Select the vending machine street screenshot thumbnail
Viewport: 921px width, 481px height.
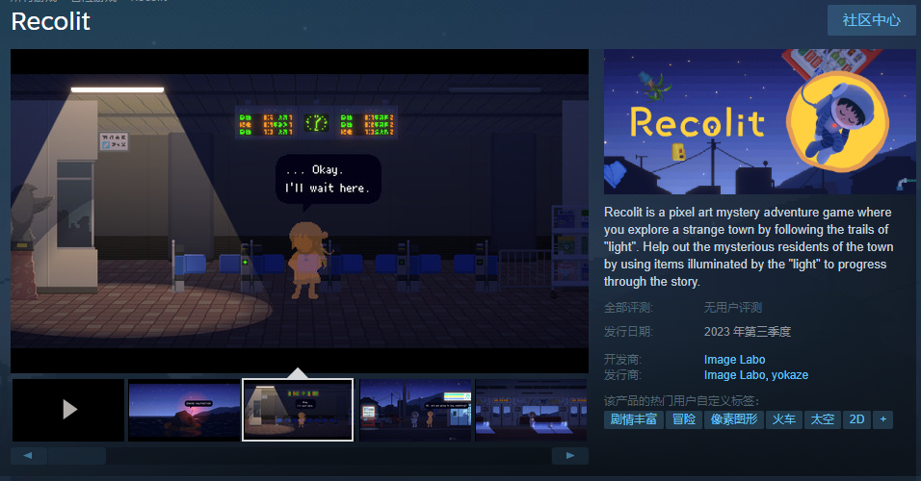pos(415,410)
